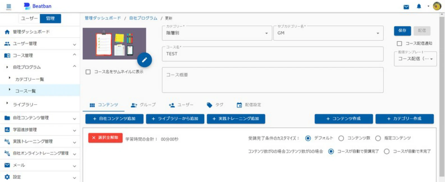The width and height of the screenshot is (445, 182).
Task: Click the envelope icon beside メール
Action: pos(7,165)
